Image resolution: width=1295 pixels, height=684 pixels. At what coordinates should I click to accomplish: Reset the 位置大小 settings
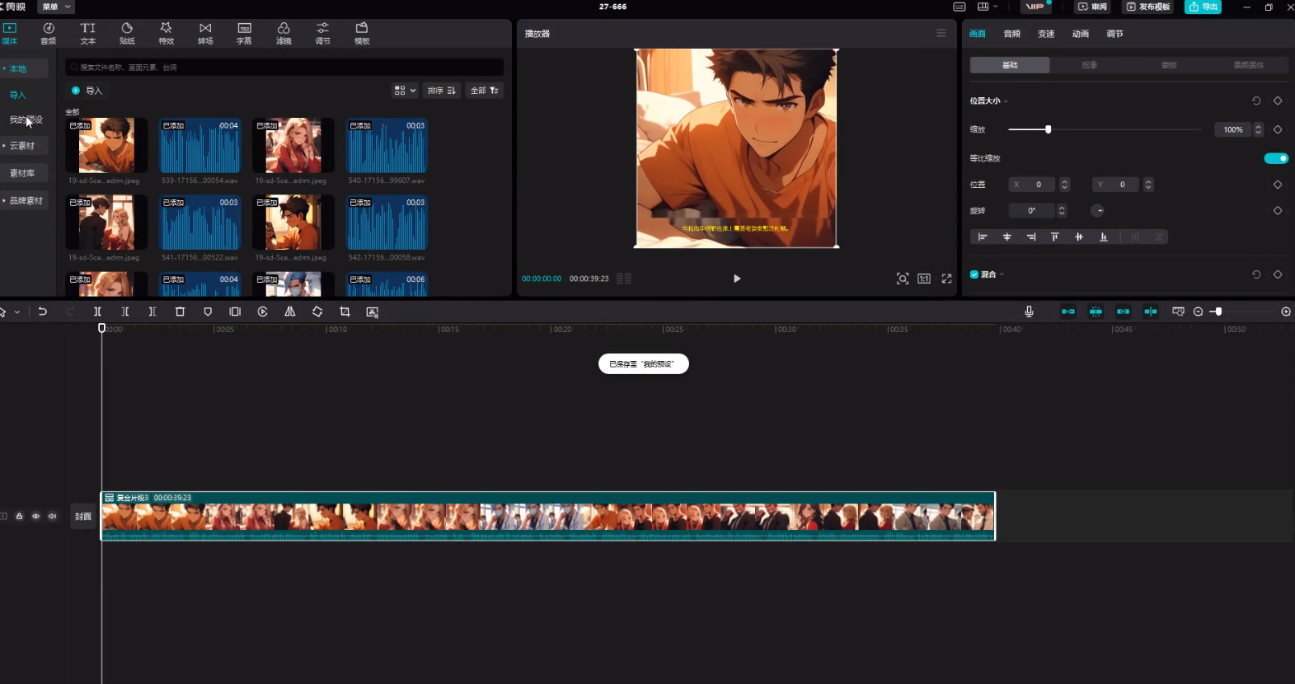(1256, 101)
